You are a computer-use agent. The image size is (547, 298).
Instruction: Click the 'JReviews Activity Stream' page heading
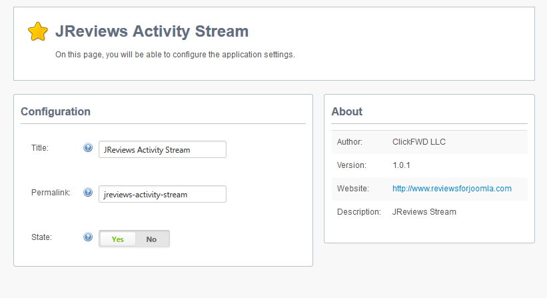tap(152, 31)
